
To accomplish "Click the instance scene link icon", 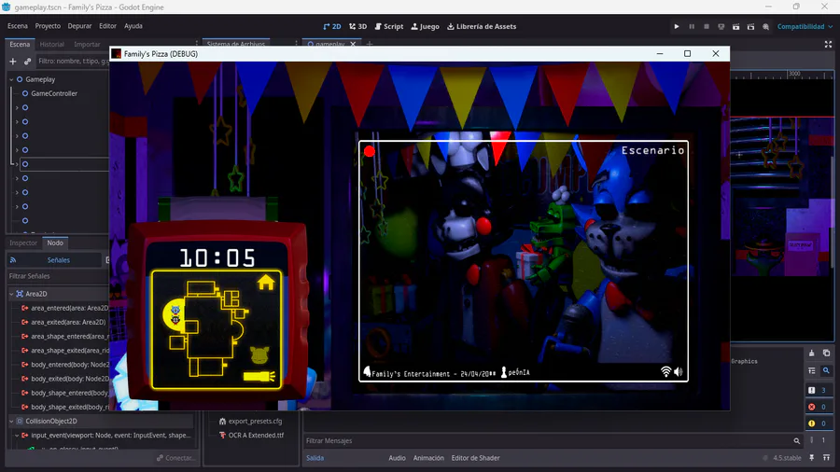I will (28, 62).
